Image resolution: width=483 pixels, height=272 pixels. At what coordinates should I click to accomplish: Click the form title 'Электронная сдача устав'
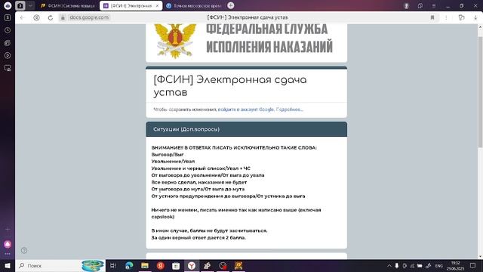click(x=230, y=85)
